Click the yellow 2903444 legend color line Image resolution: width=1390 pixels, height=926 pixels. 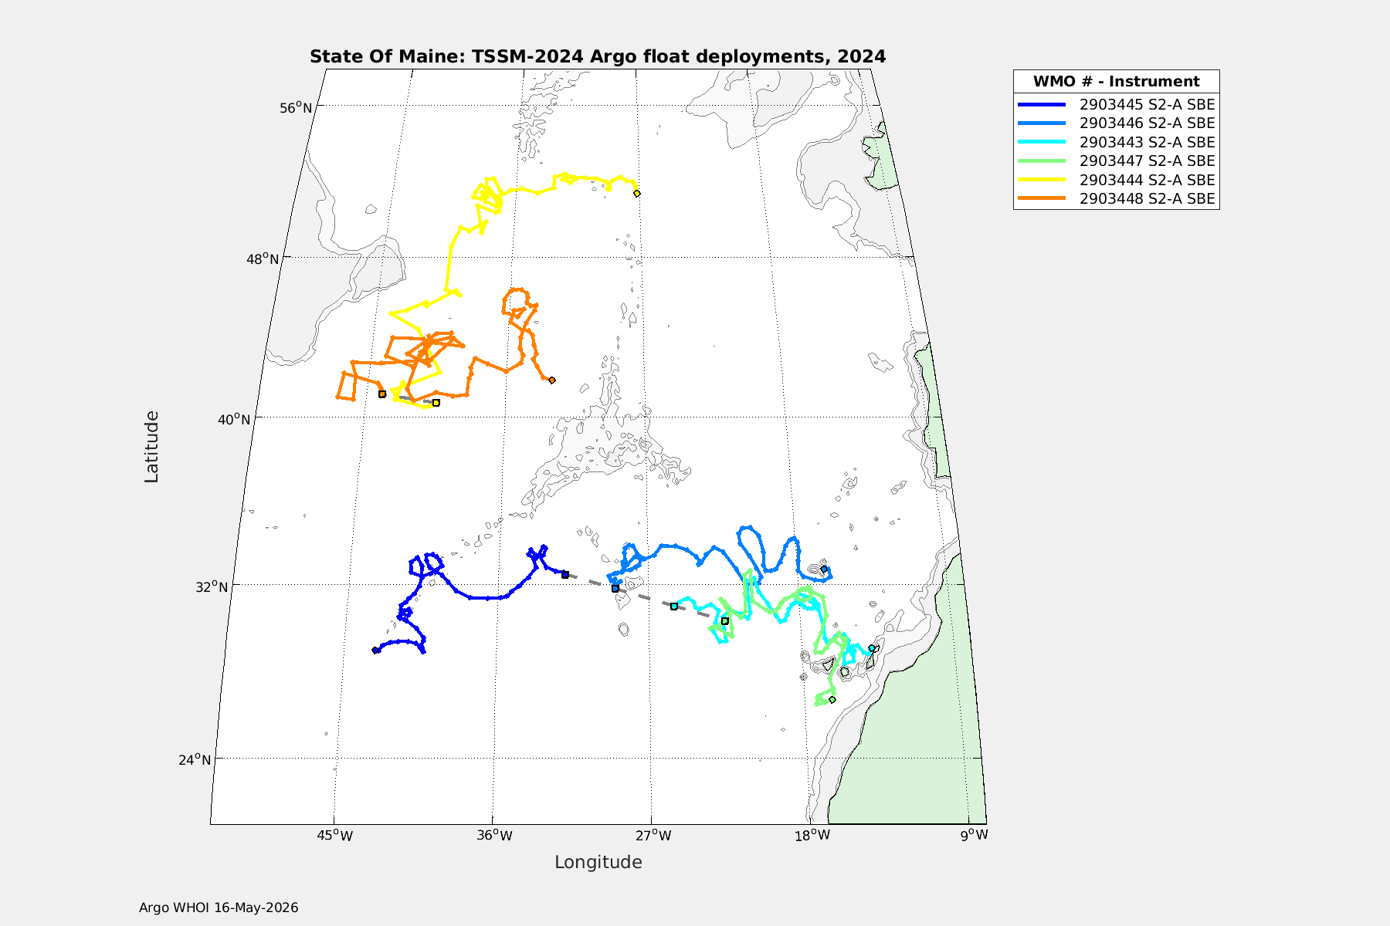coord(1042,180)
